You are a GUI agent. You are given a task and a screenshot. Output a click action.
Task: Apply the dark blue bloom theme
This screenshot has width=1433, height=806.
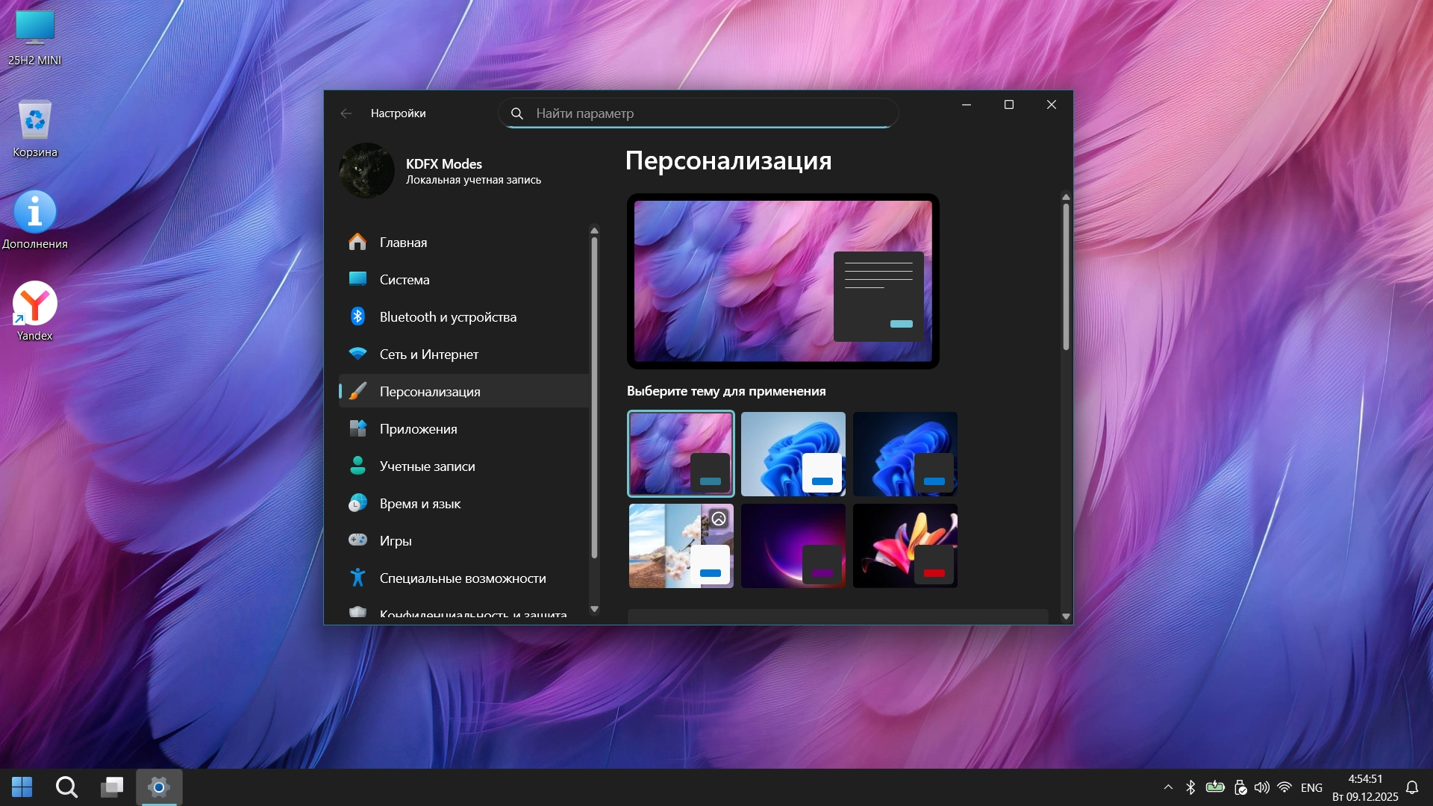tap(905, 454)
